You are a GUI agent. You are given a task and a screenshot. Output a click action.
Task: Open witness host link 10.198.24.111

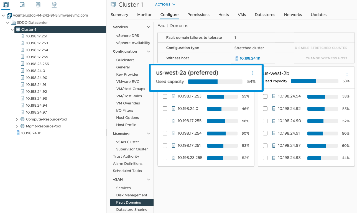(250, 58)
